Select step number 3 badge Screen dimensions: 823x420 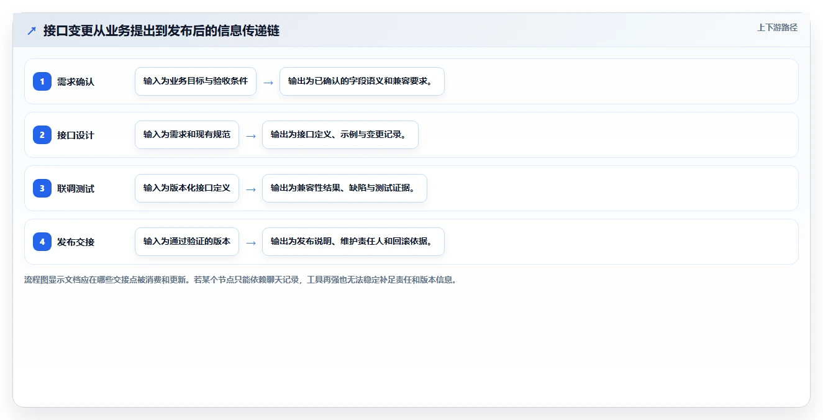(42, 188)
